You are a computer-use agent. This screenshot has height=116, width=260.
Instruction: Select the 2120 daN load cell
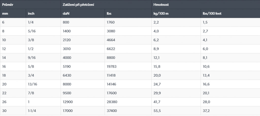(x=67, y=40)
